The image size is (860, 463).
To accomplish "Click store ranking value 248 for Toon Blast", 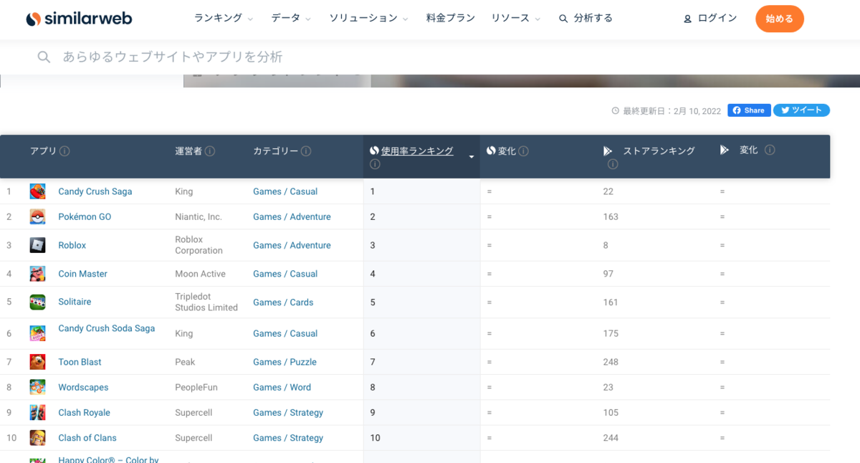I will coord(611,362).
